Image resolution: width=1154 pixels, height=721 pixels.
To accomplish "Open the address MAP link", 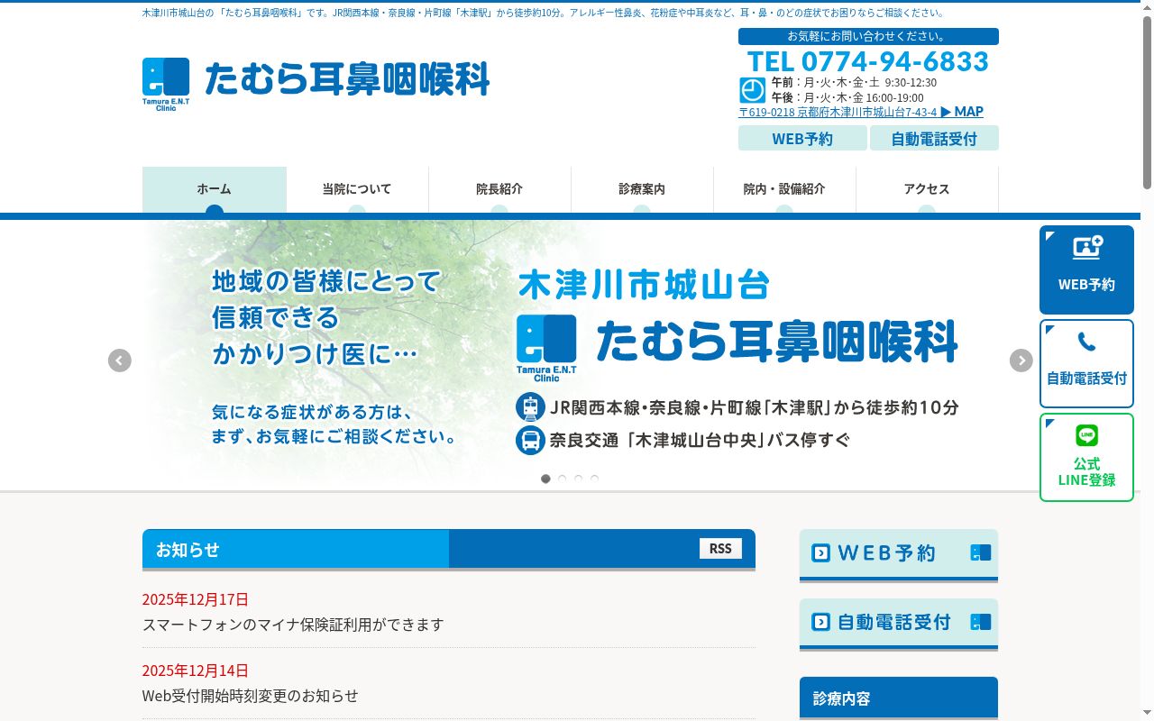I will click(x=962, y=112).
